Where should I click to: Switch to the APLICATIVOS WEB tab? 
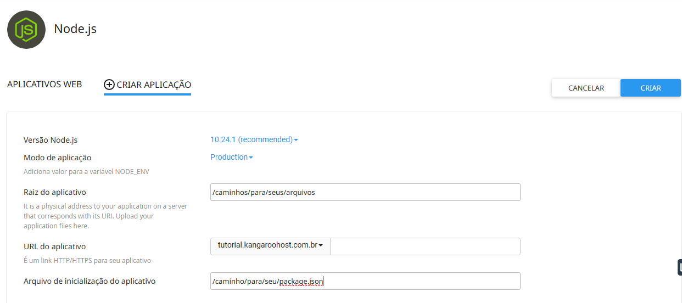click(x=44, y=85)
